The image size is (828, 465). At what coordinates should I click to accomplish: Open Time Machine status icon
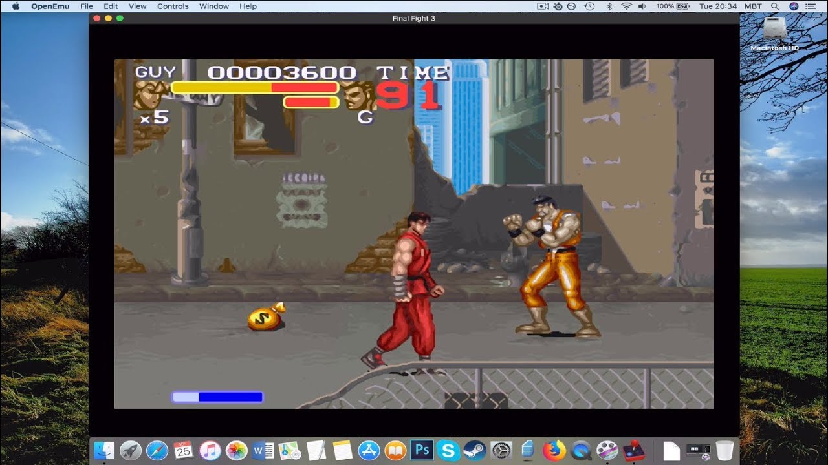589,6
